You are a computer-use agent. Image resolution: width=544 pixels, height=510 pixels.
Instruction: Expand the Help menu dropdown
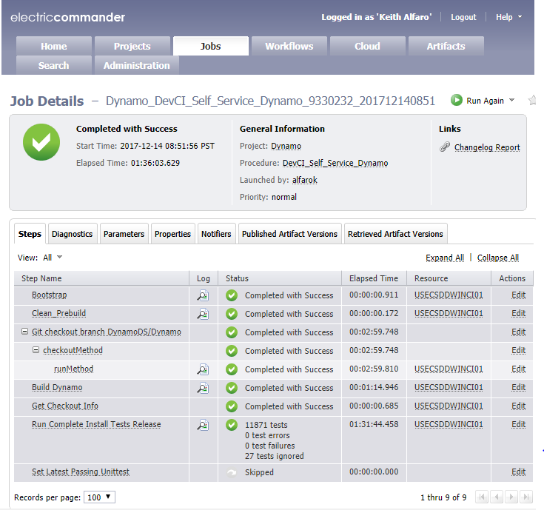click(x=508, y=17)
